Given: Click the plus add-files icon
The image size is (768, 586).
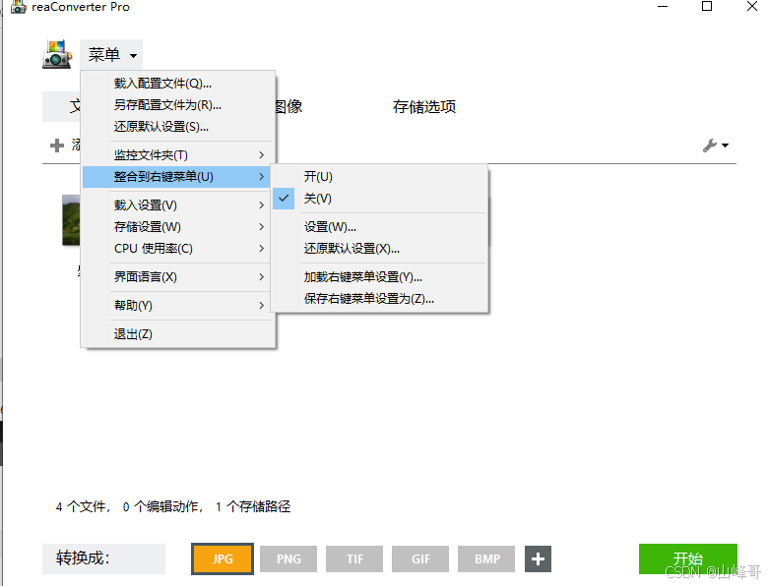Looking at the screenshot, I should pos(57,146).
